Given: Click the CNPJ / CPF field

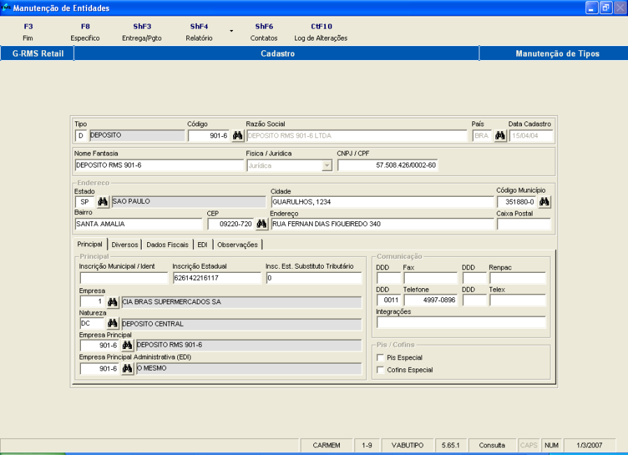Looking at the screenshot, I should [388, 165].
